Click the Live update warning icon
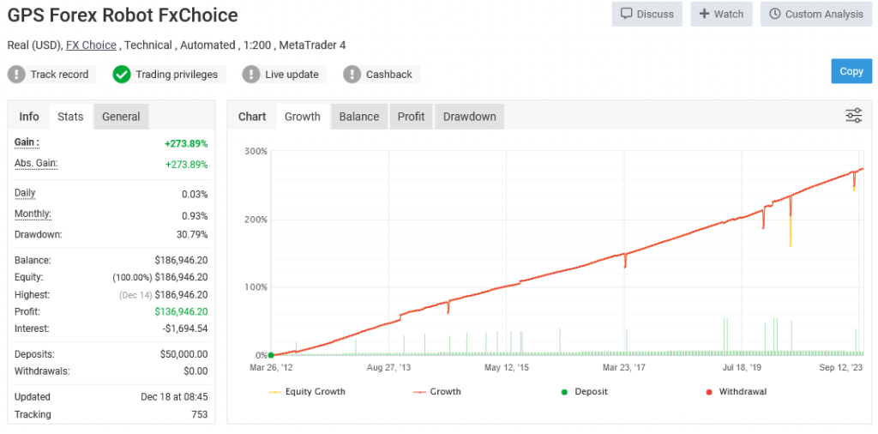Image resolution: width=878 pixels, height=434 pixels. [251, 75]
